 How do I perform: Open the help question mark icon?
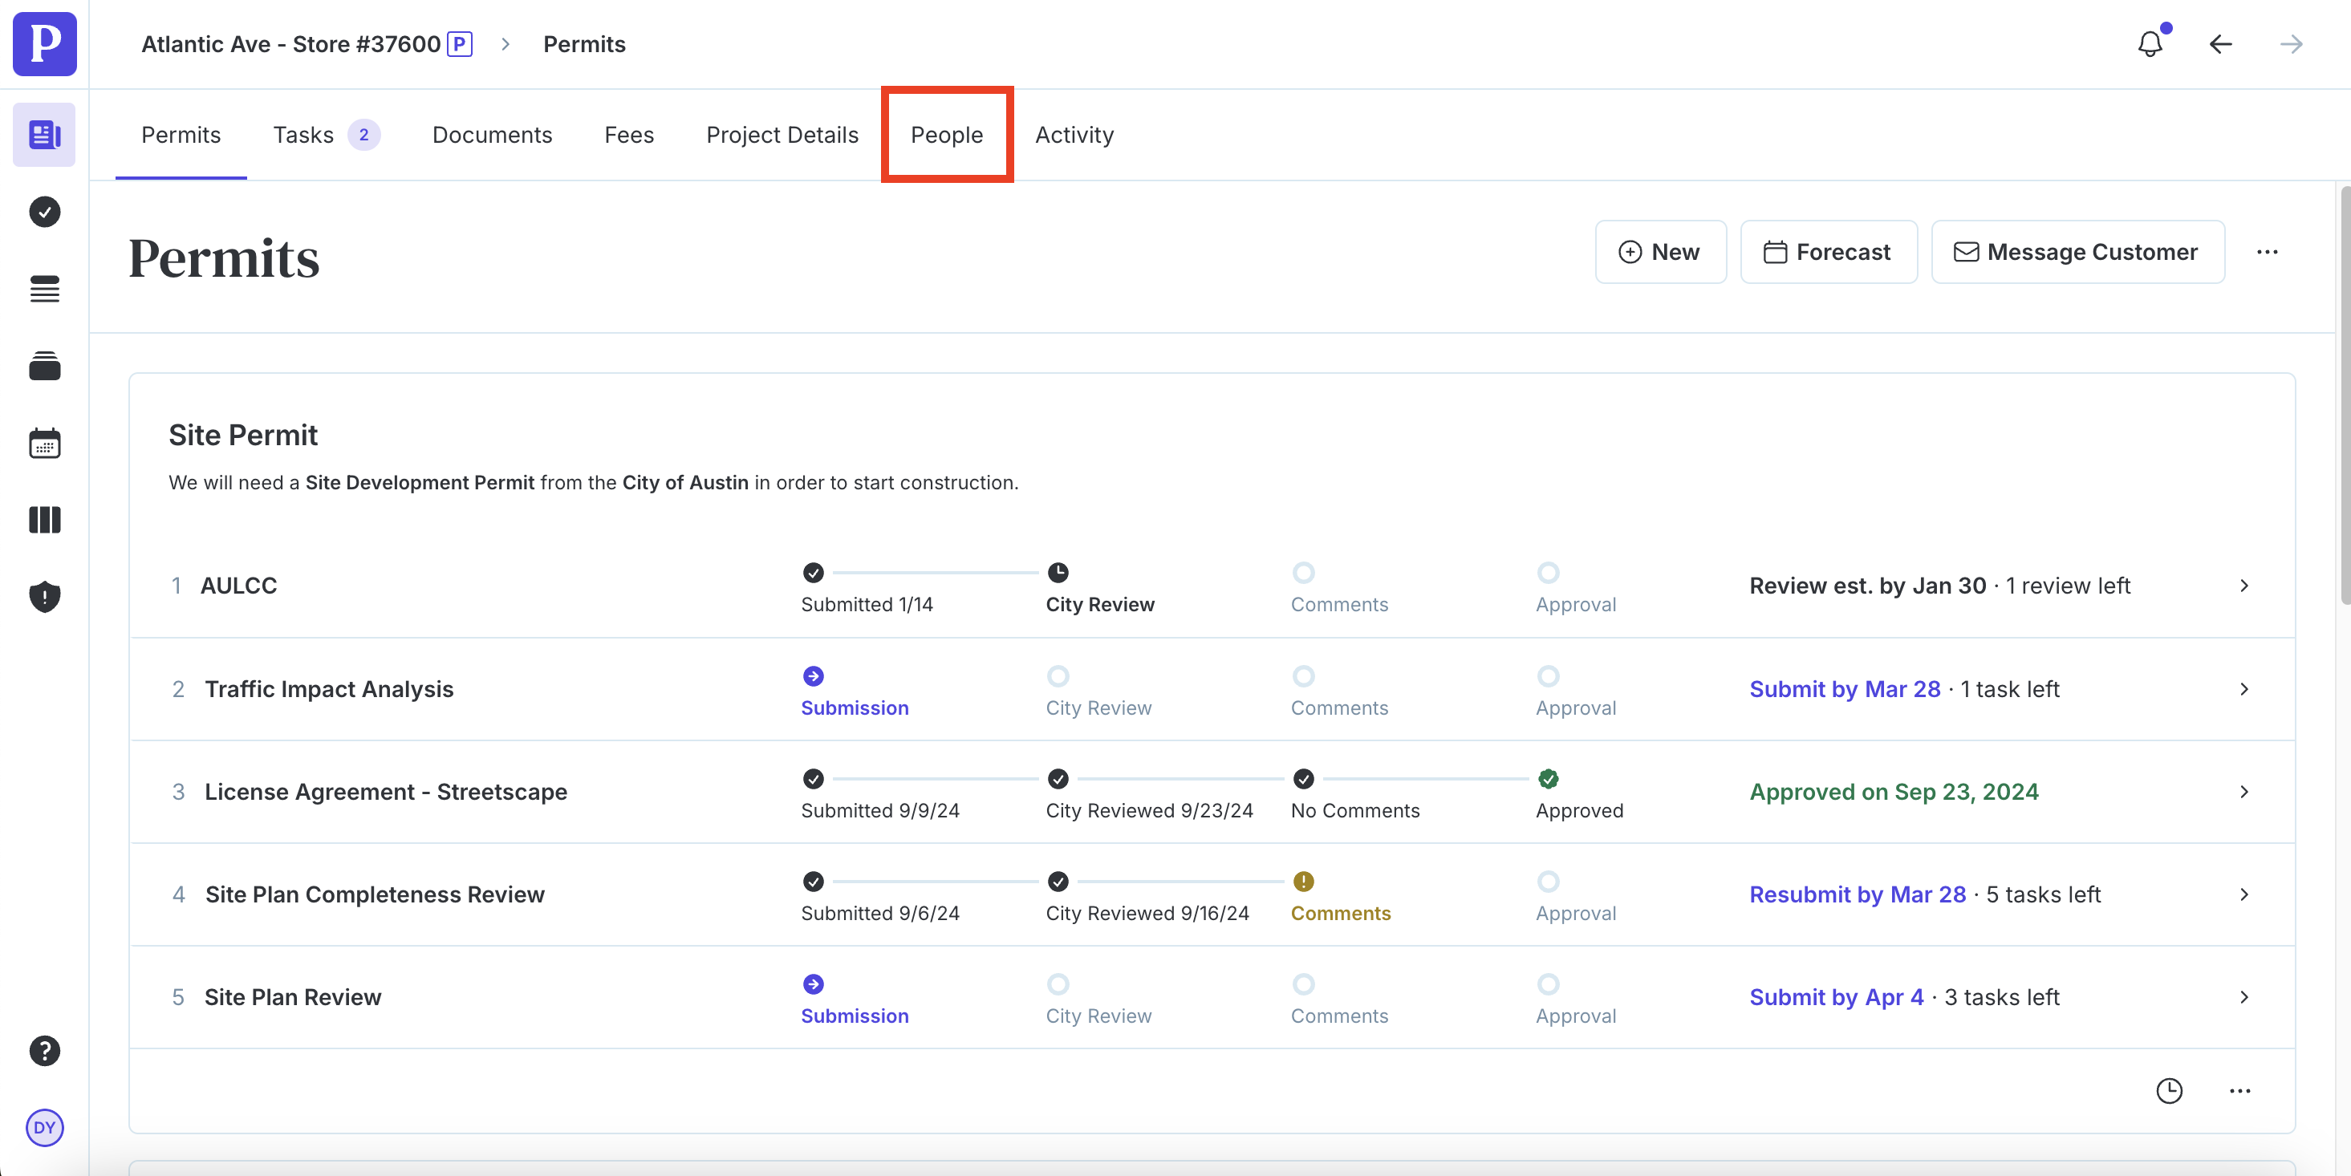pos(44,1050)
